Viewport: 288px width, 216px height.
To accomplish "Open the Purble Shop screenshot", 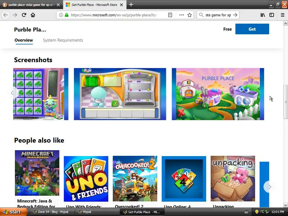I will (120, 94).
